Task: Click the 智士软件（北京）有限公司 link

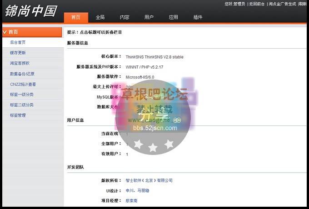Action: (x=149, y=180)
